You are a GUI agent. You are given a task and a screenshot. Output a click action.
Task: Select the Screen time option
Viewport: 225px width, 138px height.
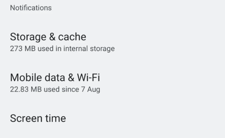point(38,118)
